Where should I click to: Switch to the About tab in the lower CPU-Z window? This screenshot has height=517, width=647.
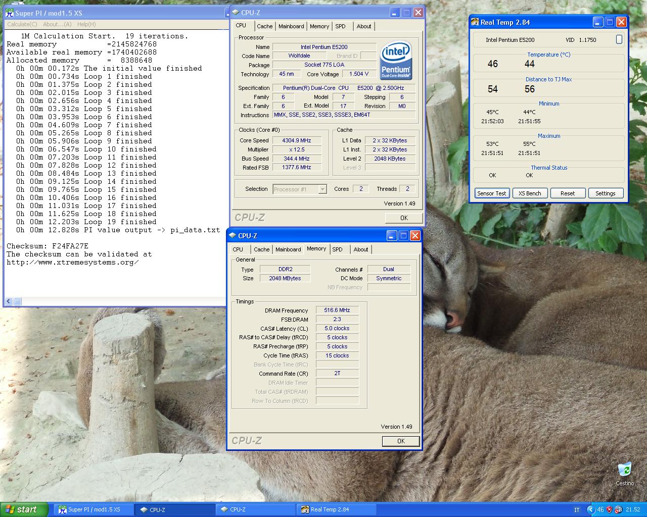point(361,249)
